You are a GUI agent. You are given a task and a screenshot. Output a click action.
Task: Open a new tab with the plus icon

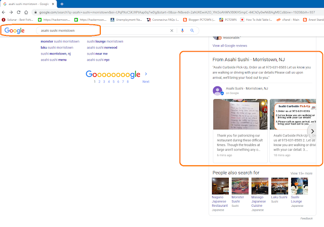pyautogui.click(x=62, y=4)
